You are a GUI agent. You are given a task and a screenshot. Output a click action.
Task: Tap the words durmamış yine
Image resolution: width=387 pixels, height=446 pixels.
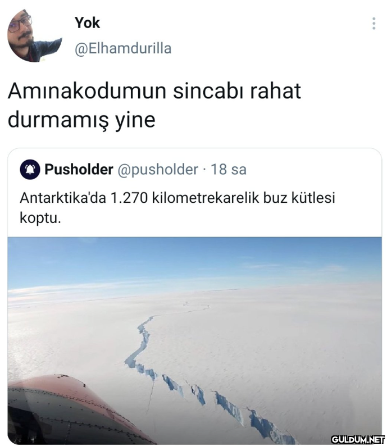[x=81, y=120]
